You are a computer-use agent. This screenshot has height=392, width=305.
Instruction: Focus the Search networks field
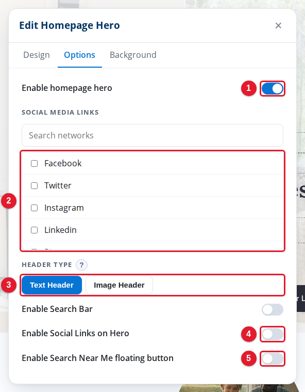click(x=152, y=135)
